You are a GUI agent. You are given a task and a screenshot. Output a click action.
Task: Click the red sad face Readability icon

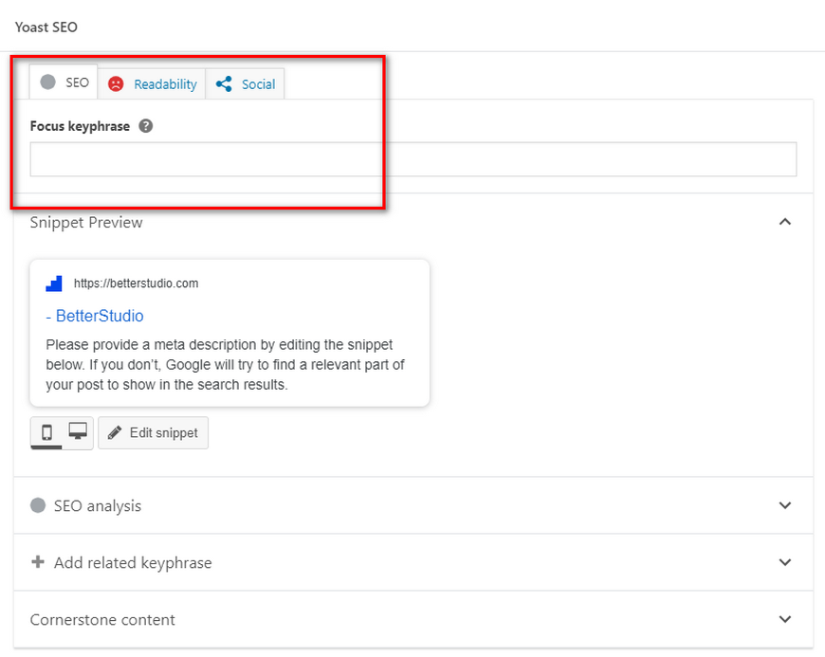coord(116,84)
